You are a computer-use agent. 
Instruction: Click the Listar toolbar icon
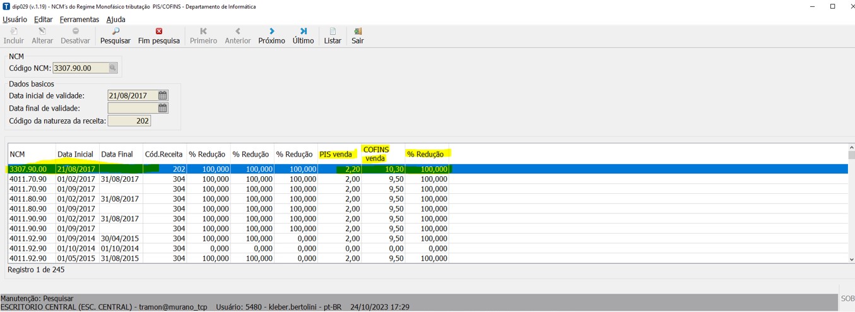click(x=333, y=35)
